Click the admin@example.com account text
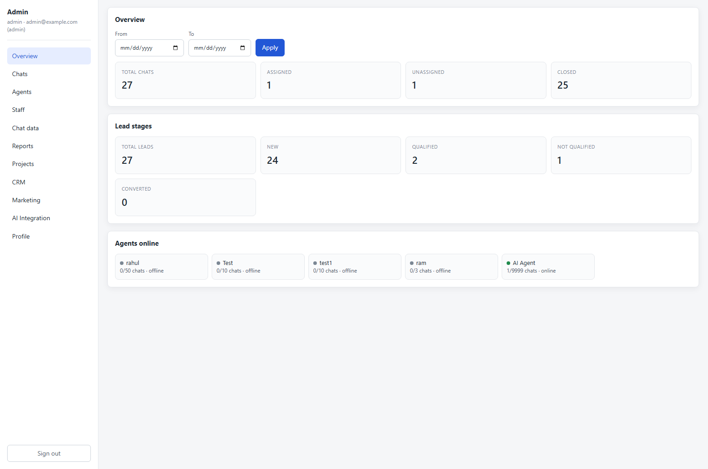 51,22
